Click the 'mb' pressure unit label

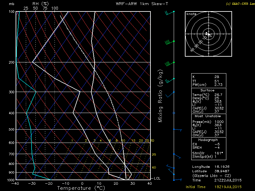click(11, 4)
